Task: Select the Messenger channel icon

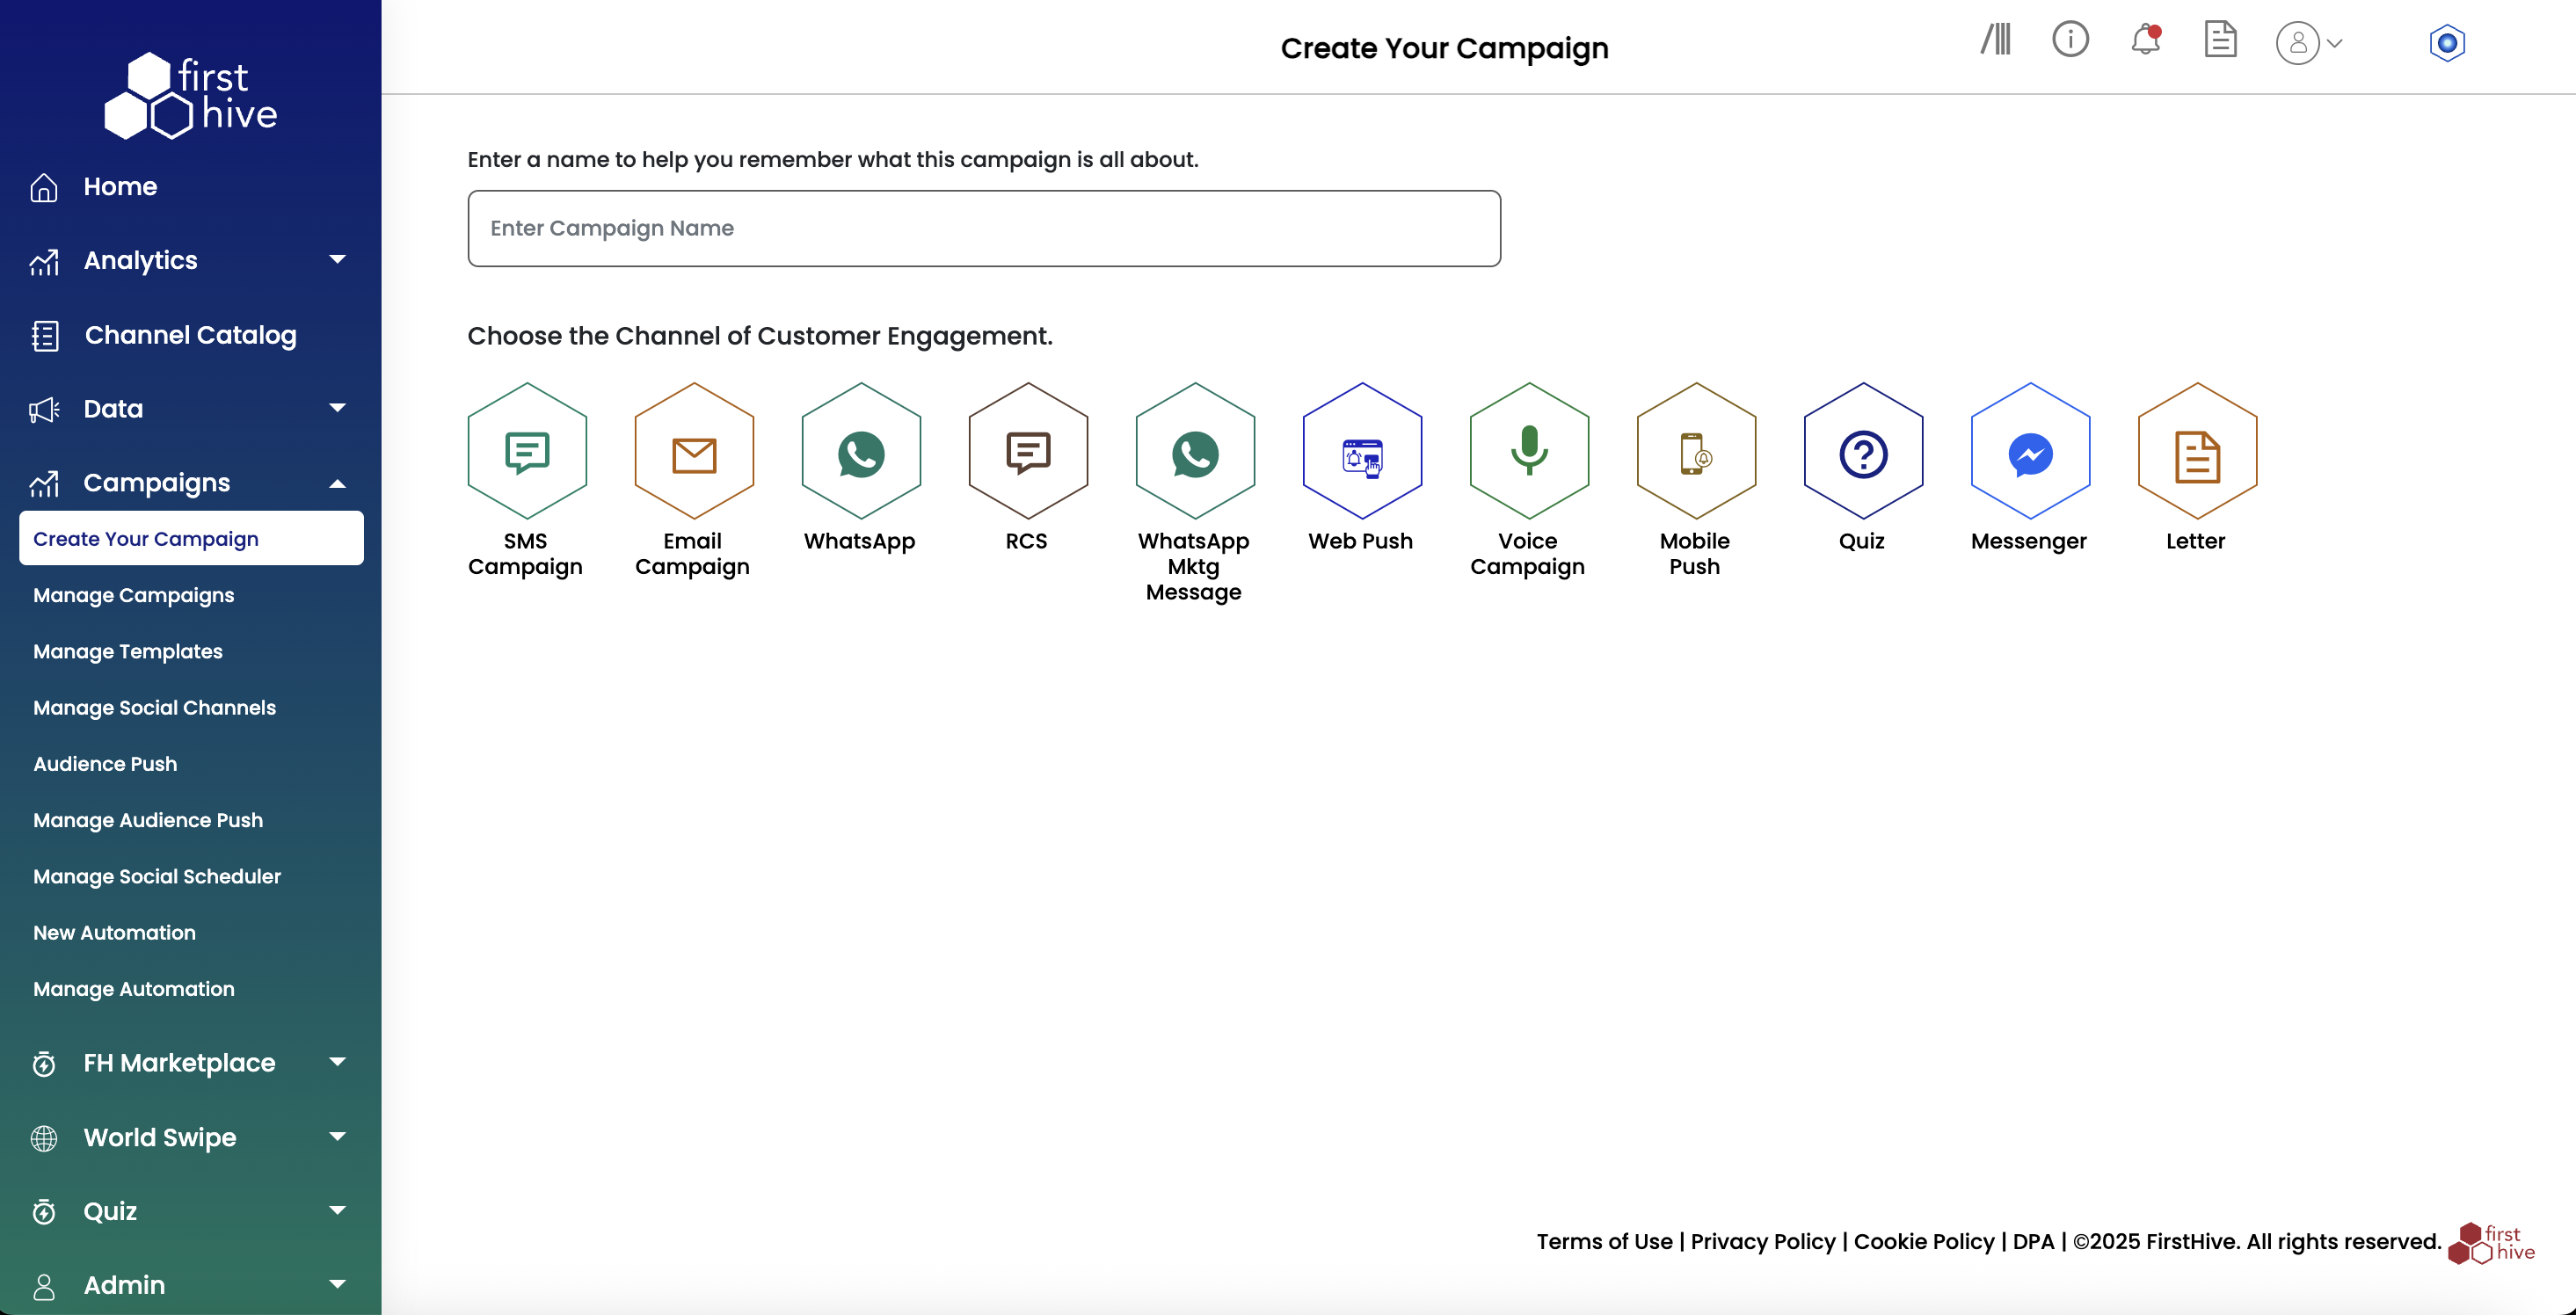Action: [2030, 452]
